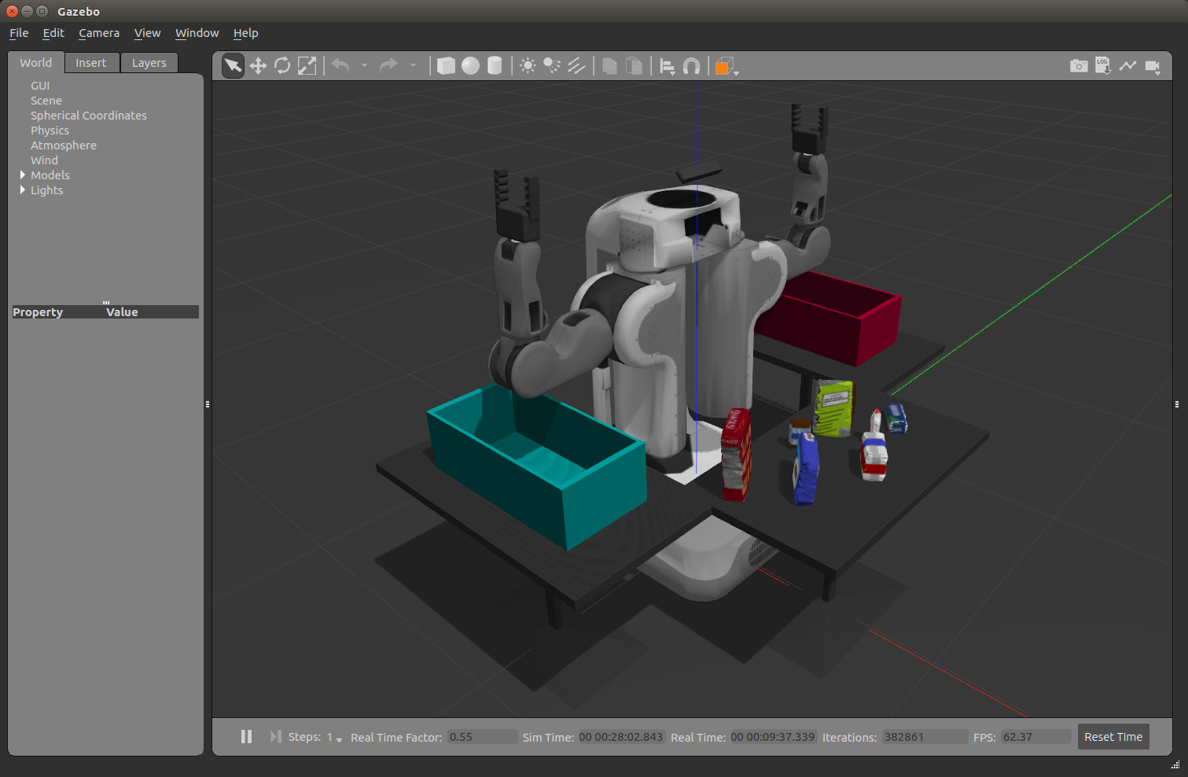Click the Redo arrow icon
This screenshot has height=777, width=1188.
(x=388, y=66)
